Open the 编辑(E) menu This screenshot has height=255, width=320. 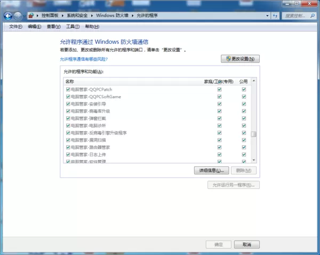tap(35, 27)
